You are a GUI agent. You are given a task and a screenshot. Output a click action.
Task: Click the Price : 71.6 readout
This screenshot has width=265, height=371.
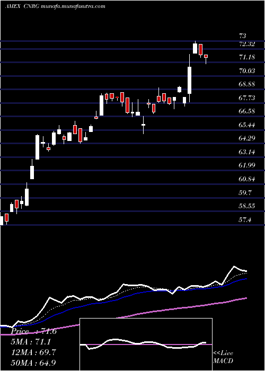[34, 331]
